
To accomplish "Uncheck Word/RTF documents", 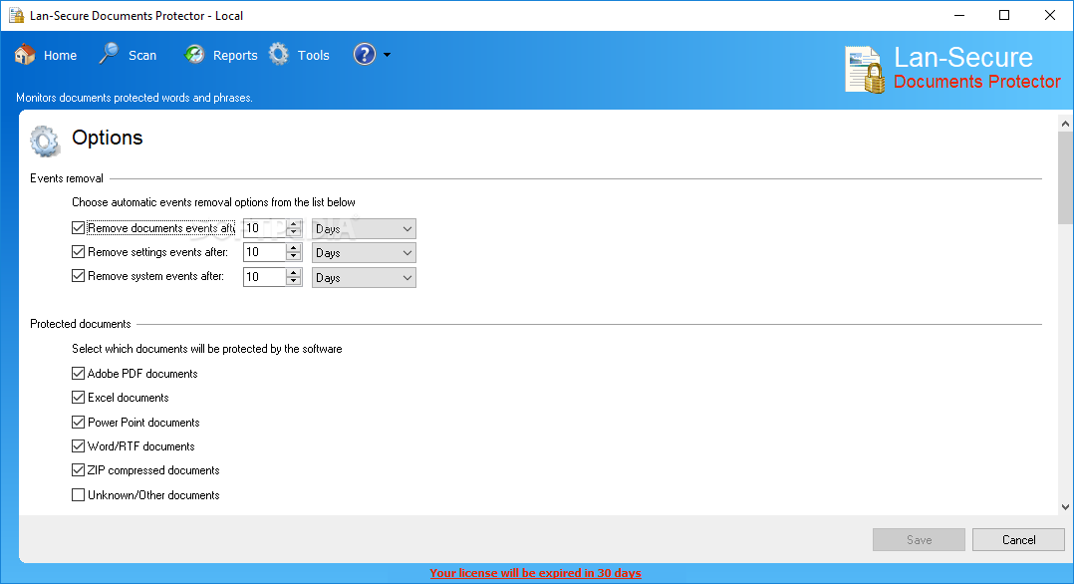I will (78, 445).
